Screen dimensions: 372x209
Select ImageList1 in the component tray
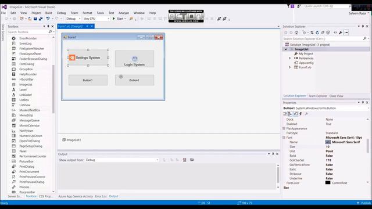click(71, 140)
